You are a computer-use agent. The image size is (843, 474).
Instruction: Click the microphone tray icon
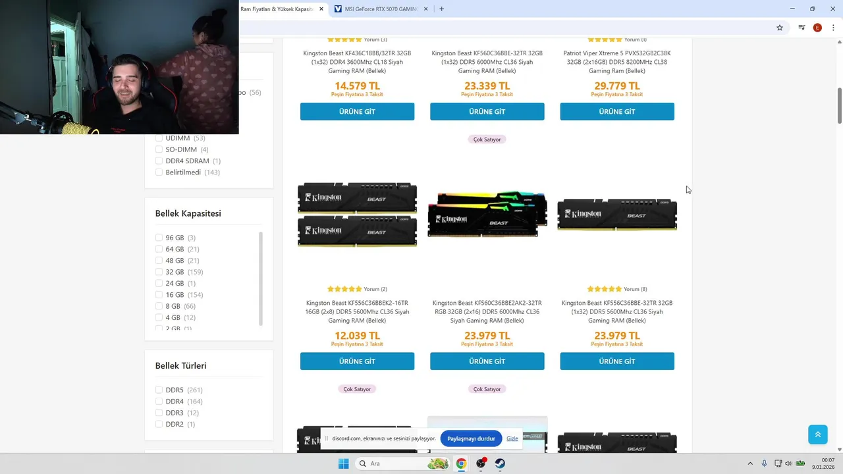[764, 463]
